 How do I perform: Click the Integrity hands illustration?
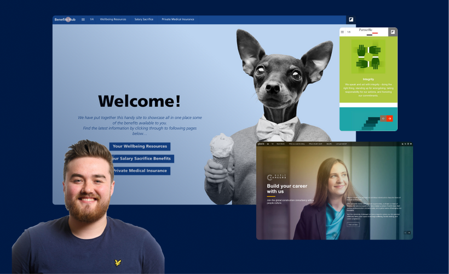pyautogui.click(x=367, y=57)
